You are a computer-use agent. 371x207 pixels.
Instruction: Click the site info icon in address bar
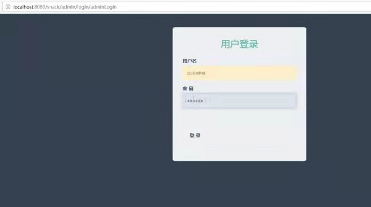[8, 7]
